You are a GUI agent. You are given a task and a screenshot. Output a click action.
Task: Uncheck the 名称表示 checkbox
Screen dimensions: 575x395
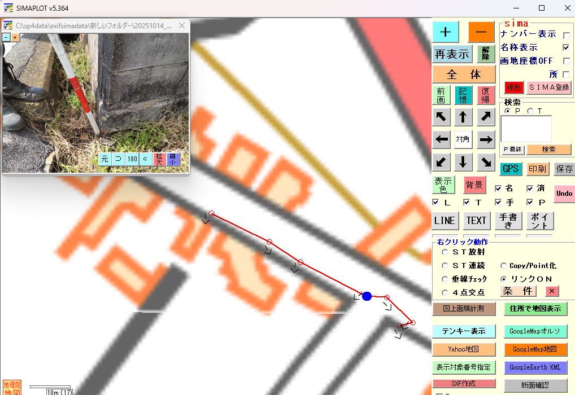[566, 48]
